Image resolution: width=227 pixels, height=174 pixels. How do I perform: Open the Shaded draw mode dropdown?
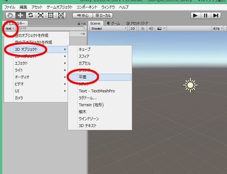coord(109,29)
